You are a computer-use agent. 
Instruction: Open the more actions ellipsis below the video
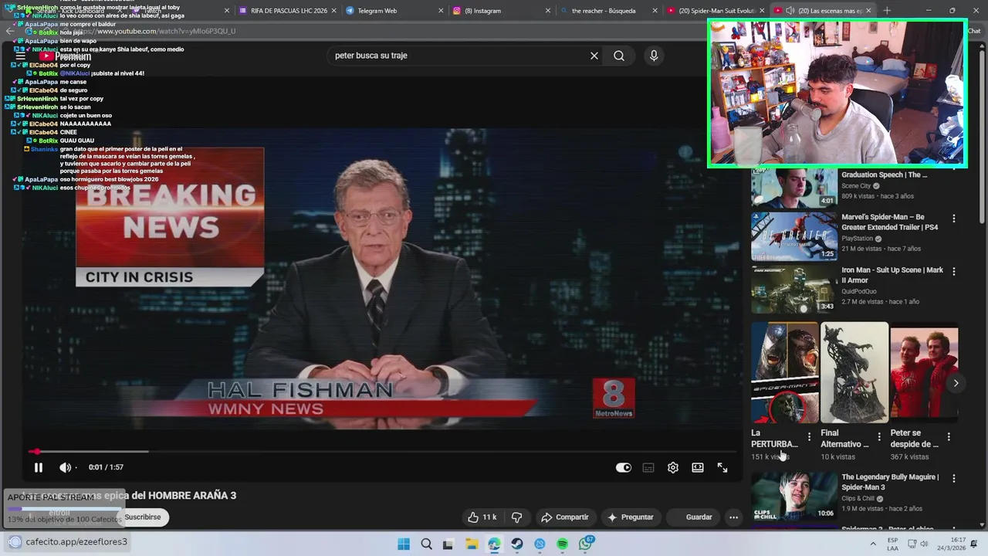point(733,517)
